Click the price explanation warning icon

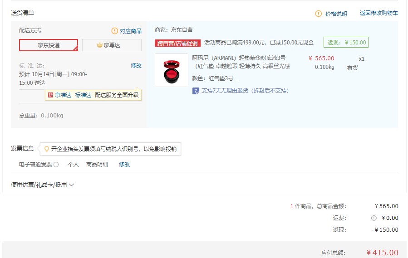coord(318,14)
